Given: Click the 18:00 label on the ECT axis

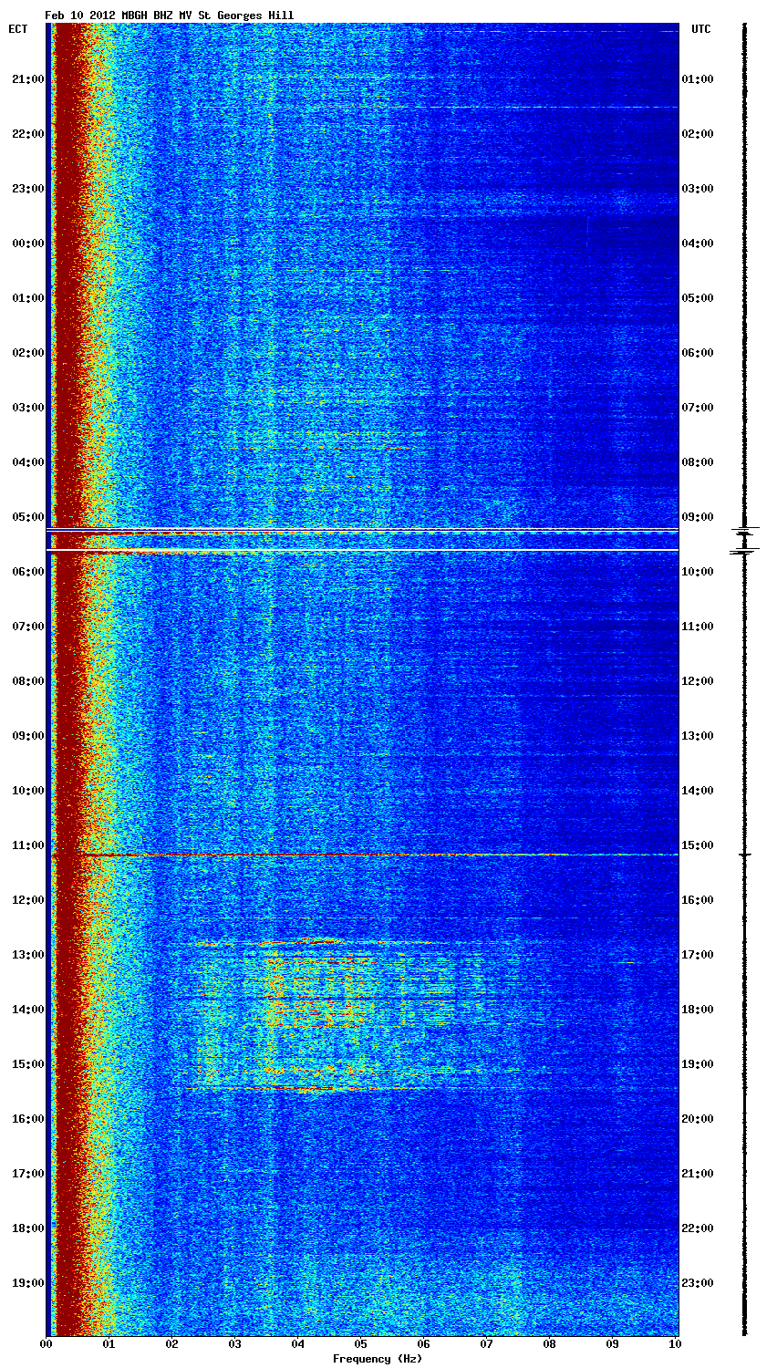Looking at the screenshot, I should click(28, 1228).
